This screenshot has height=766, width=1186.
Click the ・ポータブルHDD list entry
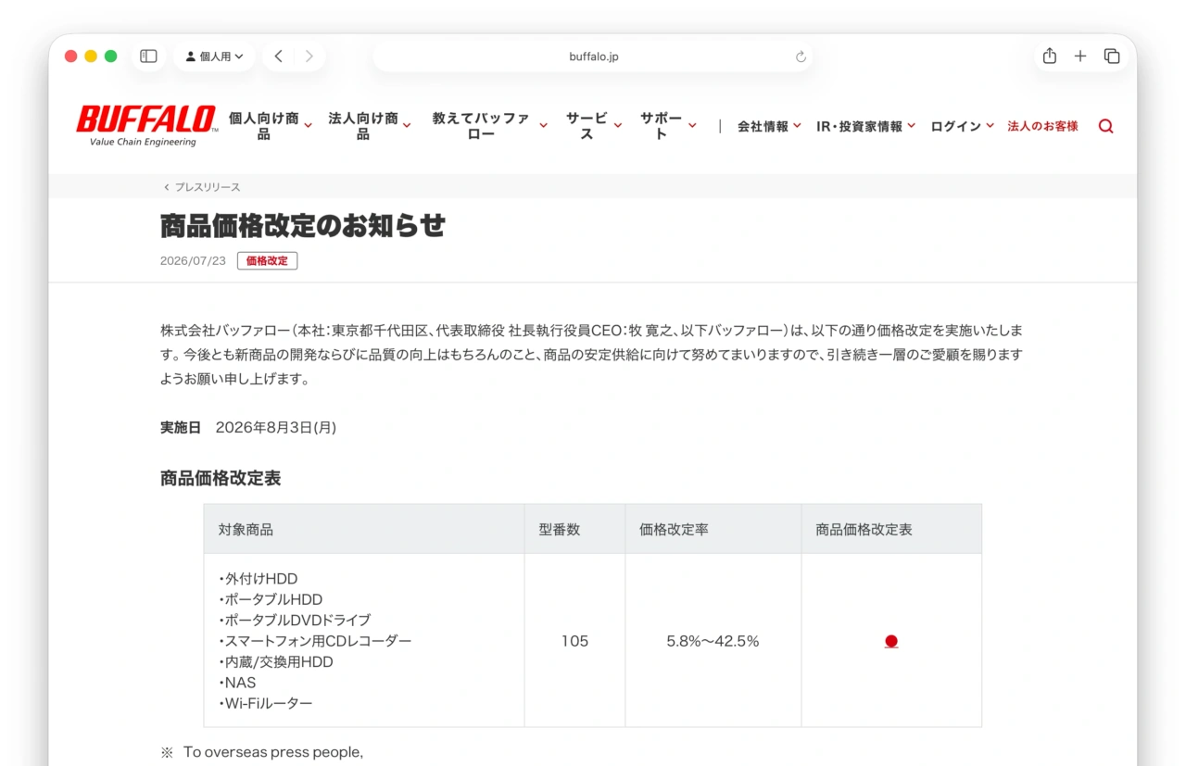pos(271,599)
